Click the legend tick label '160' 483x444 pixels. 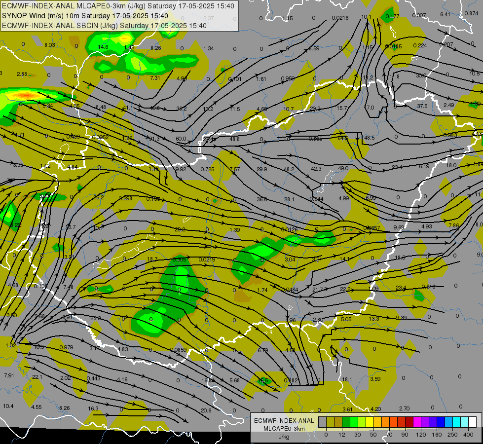tap(437, 435)
